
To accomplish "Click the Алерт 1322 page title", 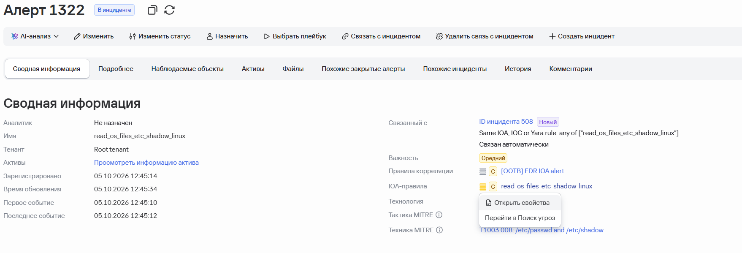I will click(44, 10).
